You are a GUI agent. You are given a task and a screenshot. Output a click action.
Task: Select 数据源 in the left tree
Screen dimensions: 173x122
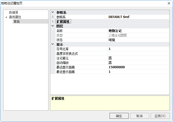13,12
